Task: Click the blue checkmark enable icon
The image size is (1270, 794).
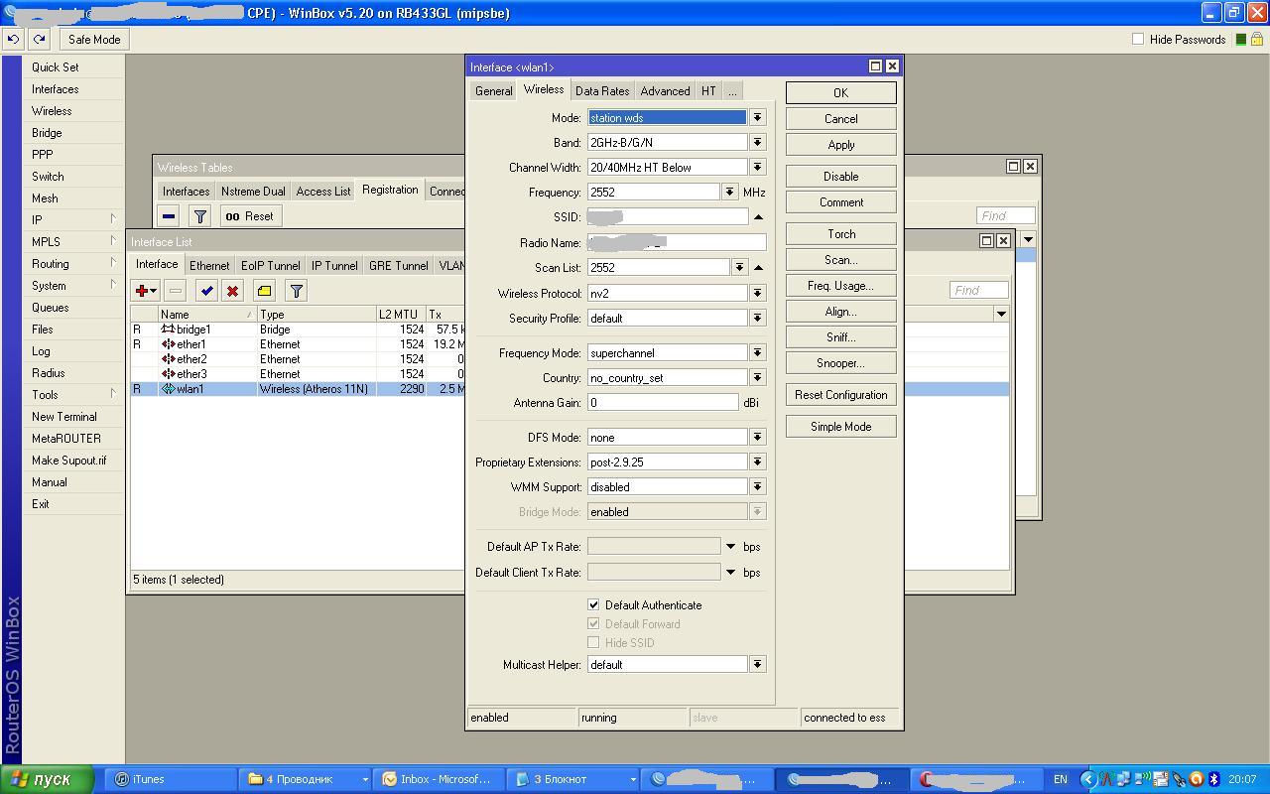Action: coord(206,291)
